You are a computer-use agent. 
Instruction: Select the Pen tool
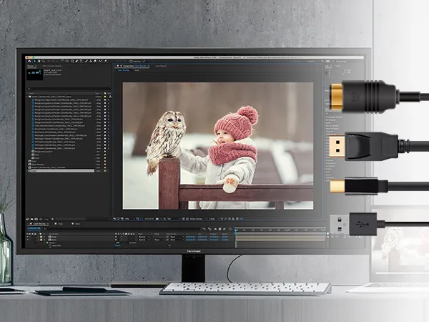[77, 61]
